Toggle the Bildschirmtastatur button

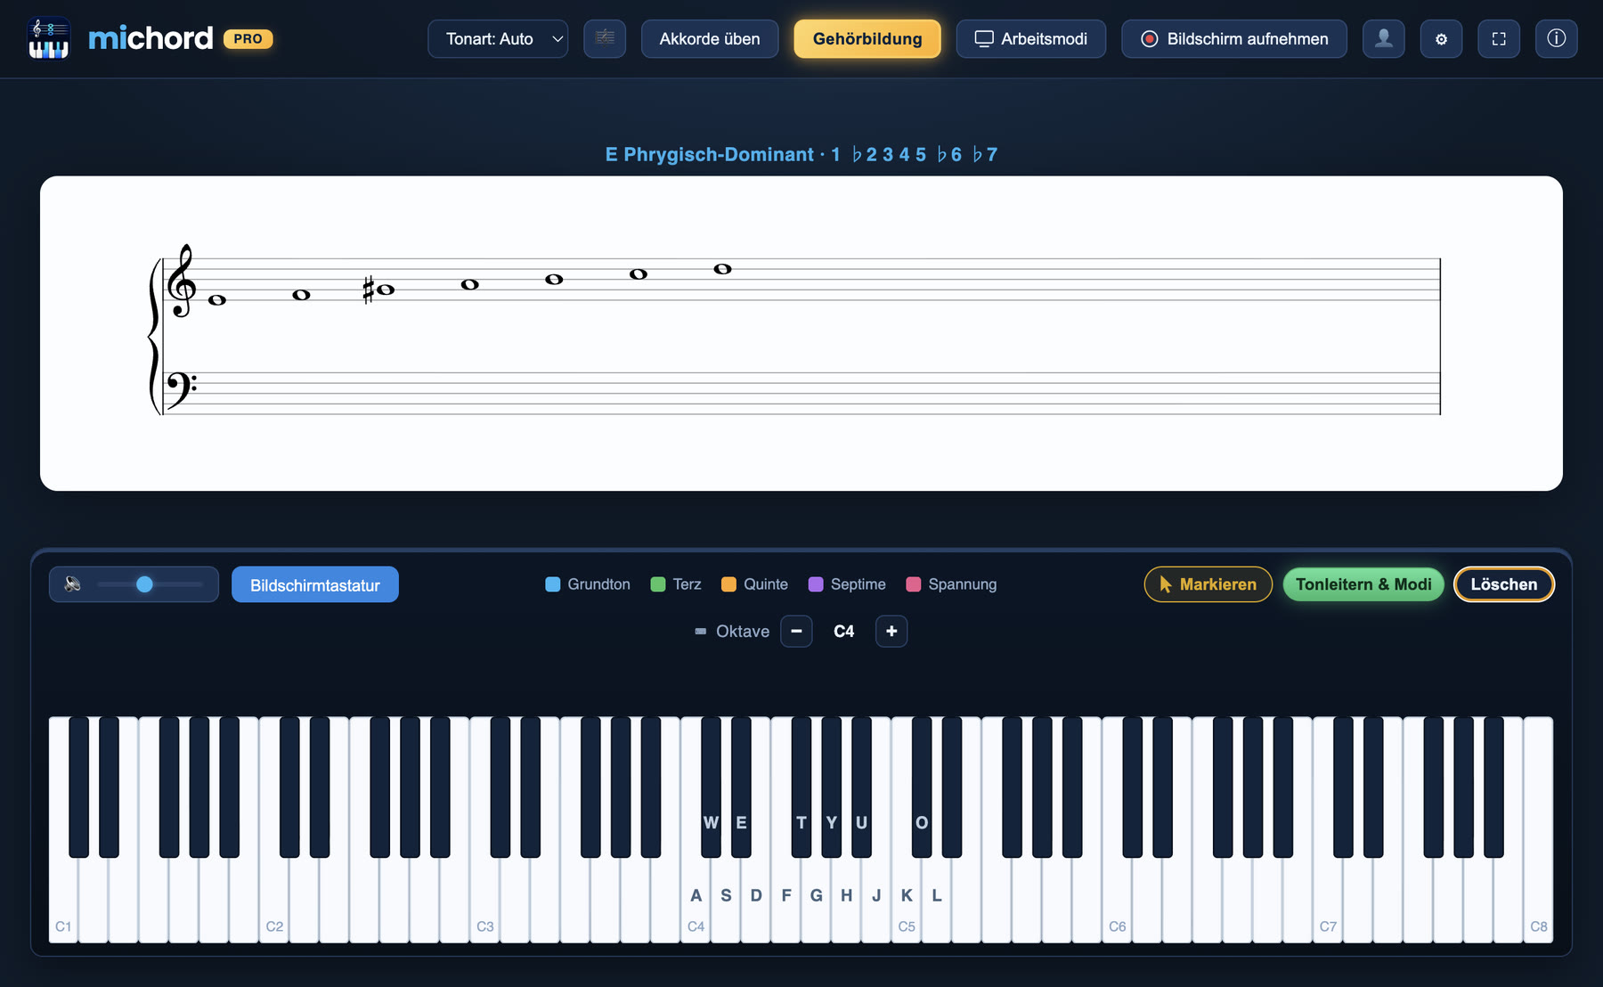tap(315, 585)
